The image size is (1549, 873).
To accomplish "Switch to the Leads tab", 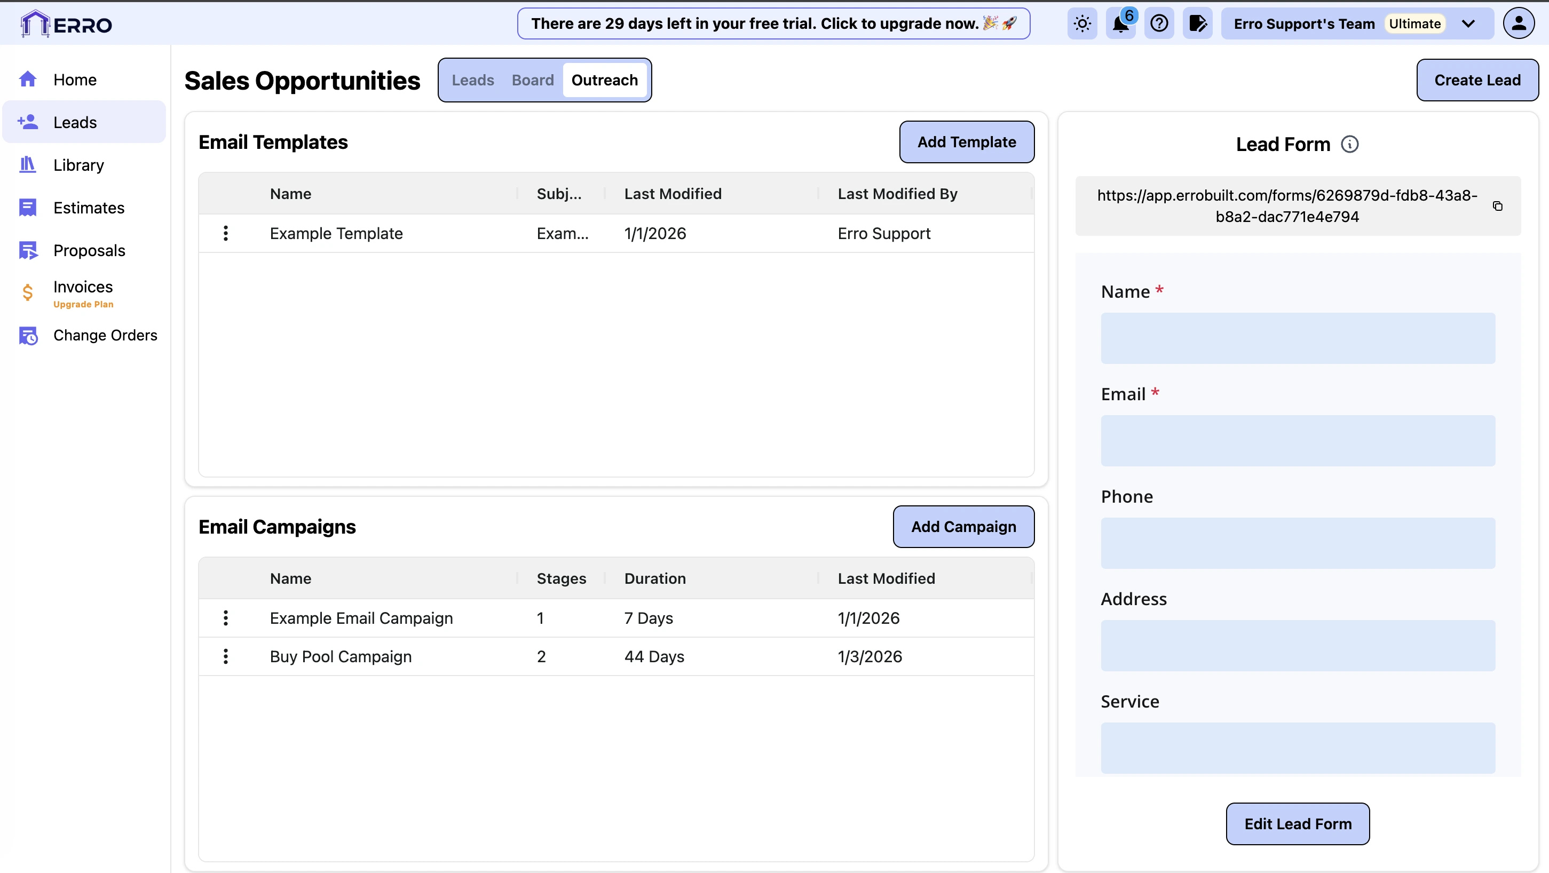I will (x=472, y=80).
